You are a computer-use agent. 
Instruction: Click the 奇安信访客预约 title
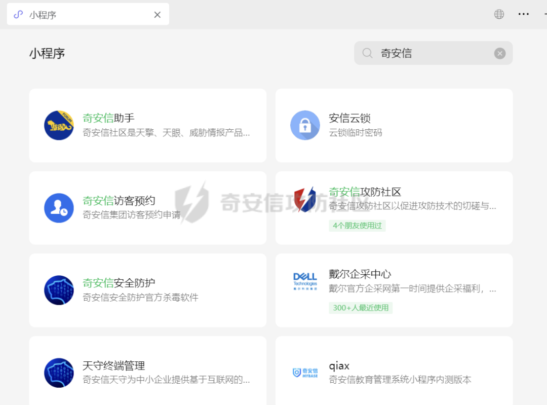point(119,201)
